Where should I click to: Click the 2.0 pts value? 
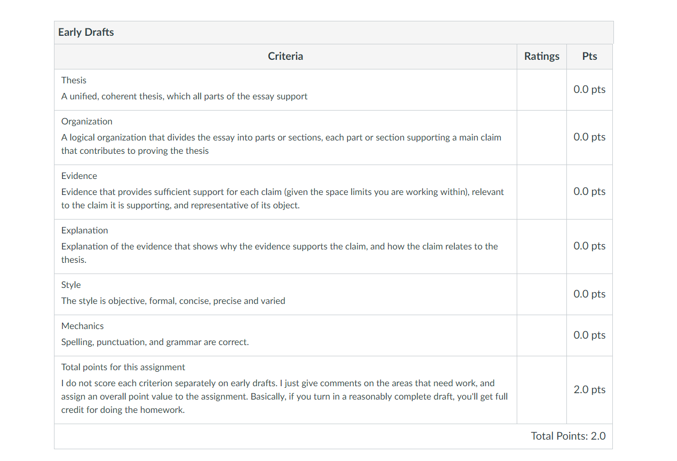pyautogui.click(x=589, y=389)
